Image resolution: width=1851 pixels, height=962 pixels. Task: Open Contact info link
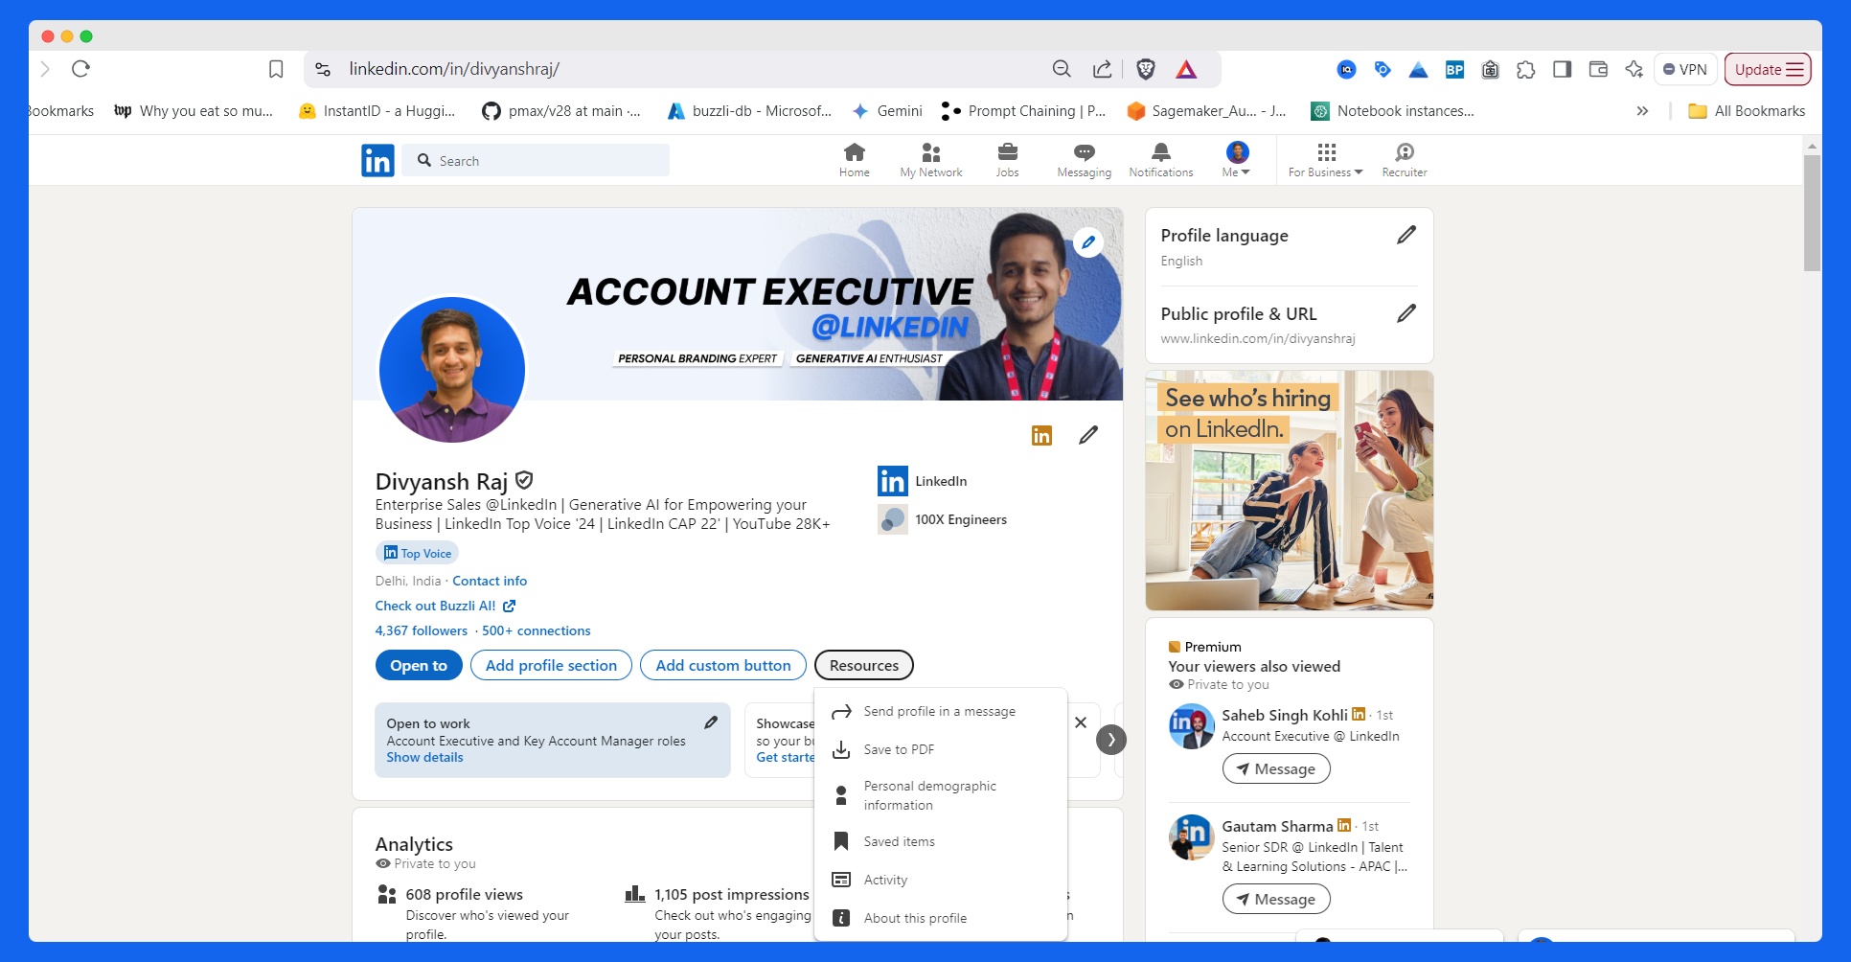(x=490, y=581)
